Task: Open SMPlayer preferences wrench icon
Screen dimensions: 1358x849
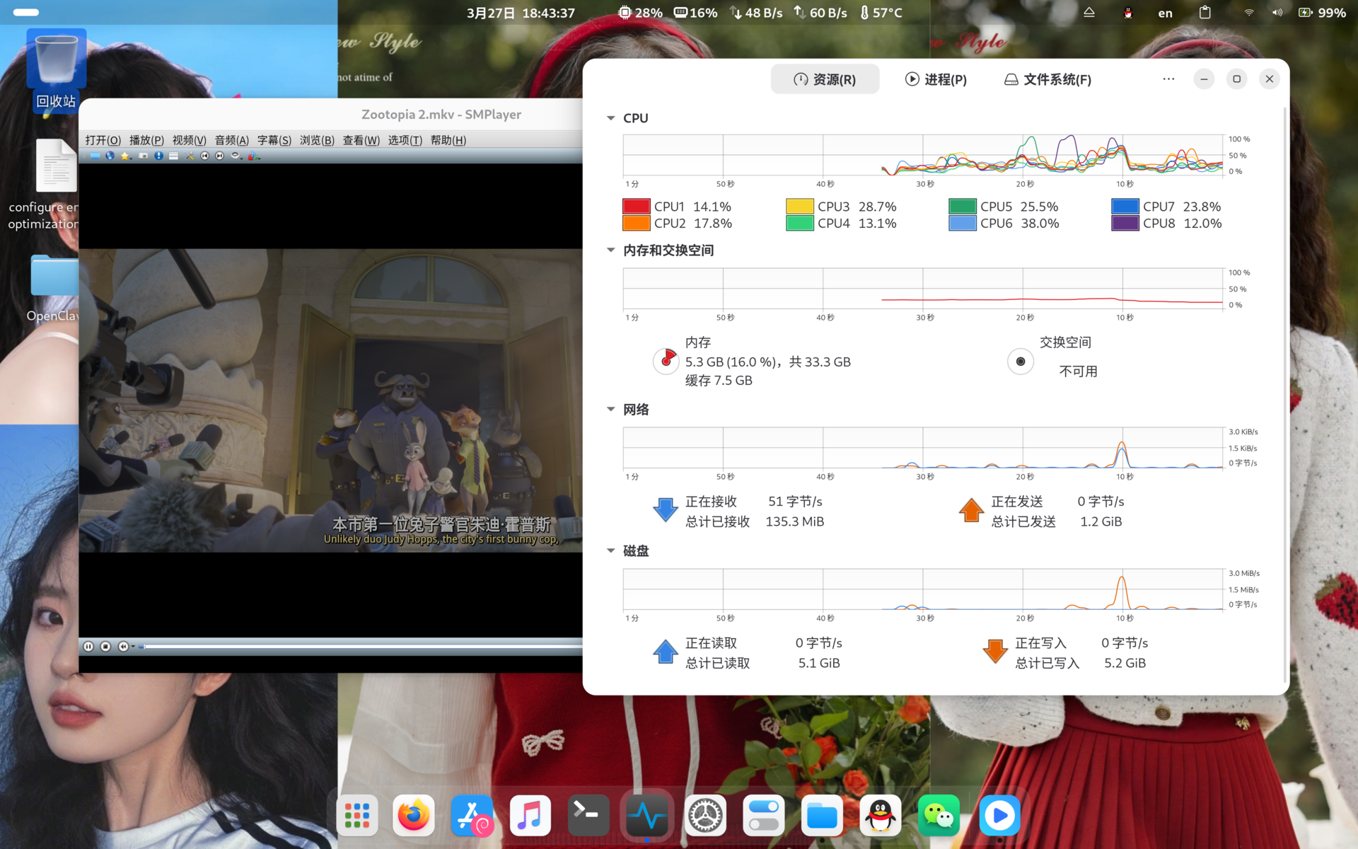Action: 189,156
